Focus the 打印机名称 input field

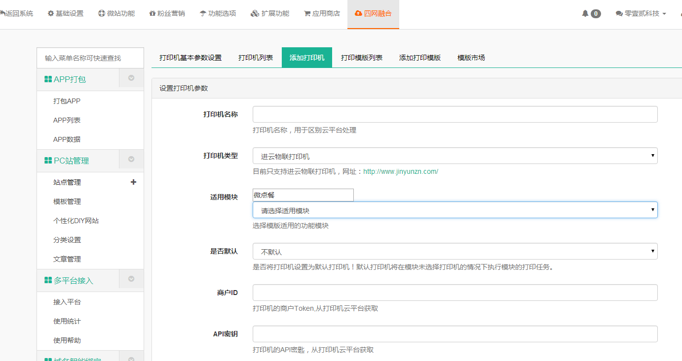coord(455,114)
